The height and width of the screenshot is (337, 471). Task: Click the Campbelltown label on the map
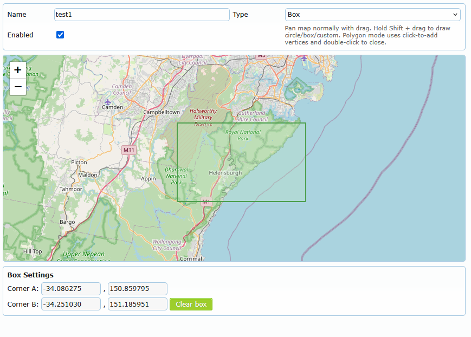162,112
